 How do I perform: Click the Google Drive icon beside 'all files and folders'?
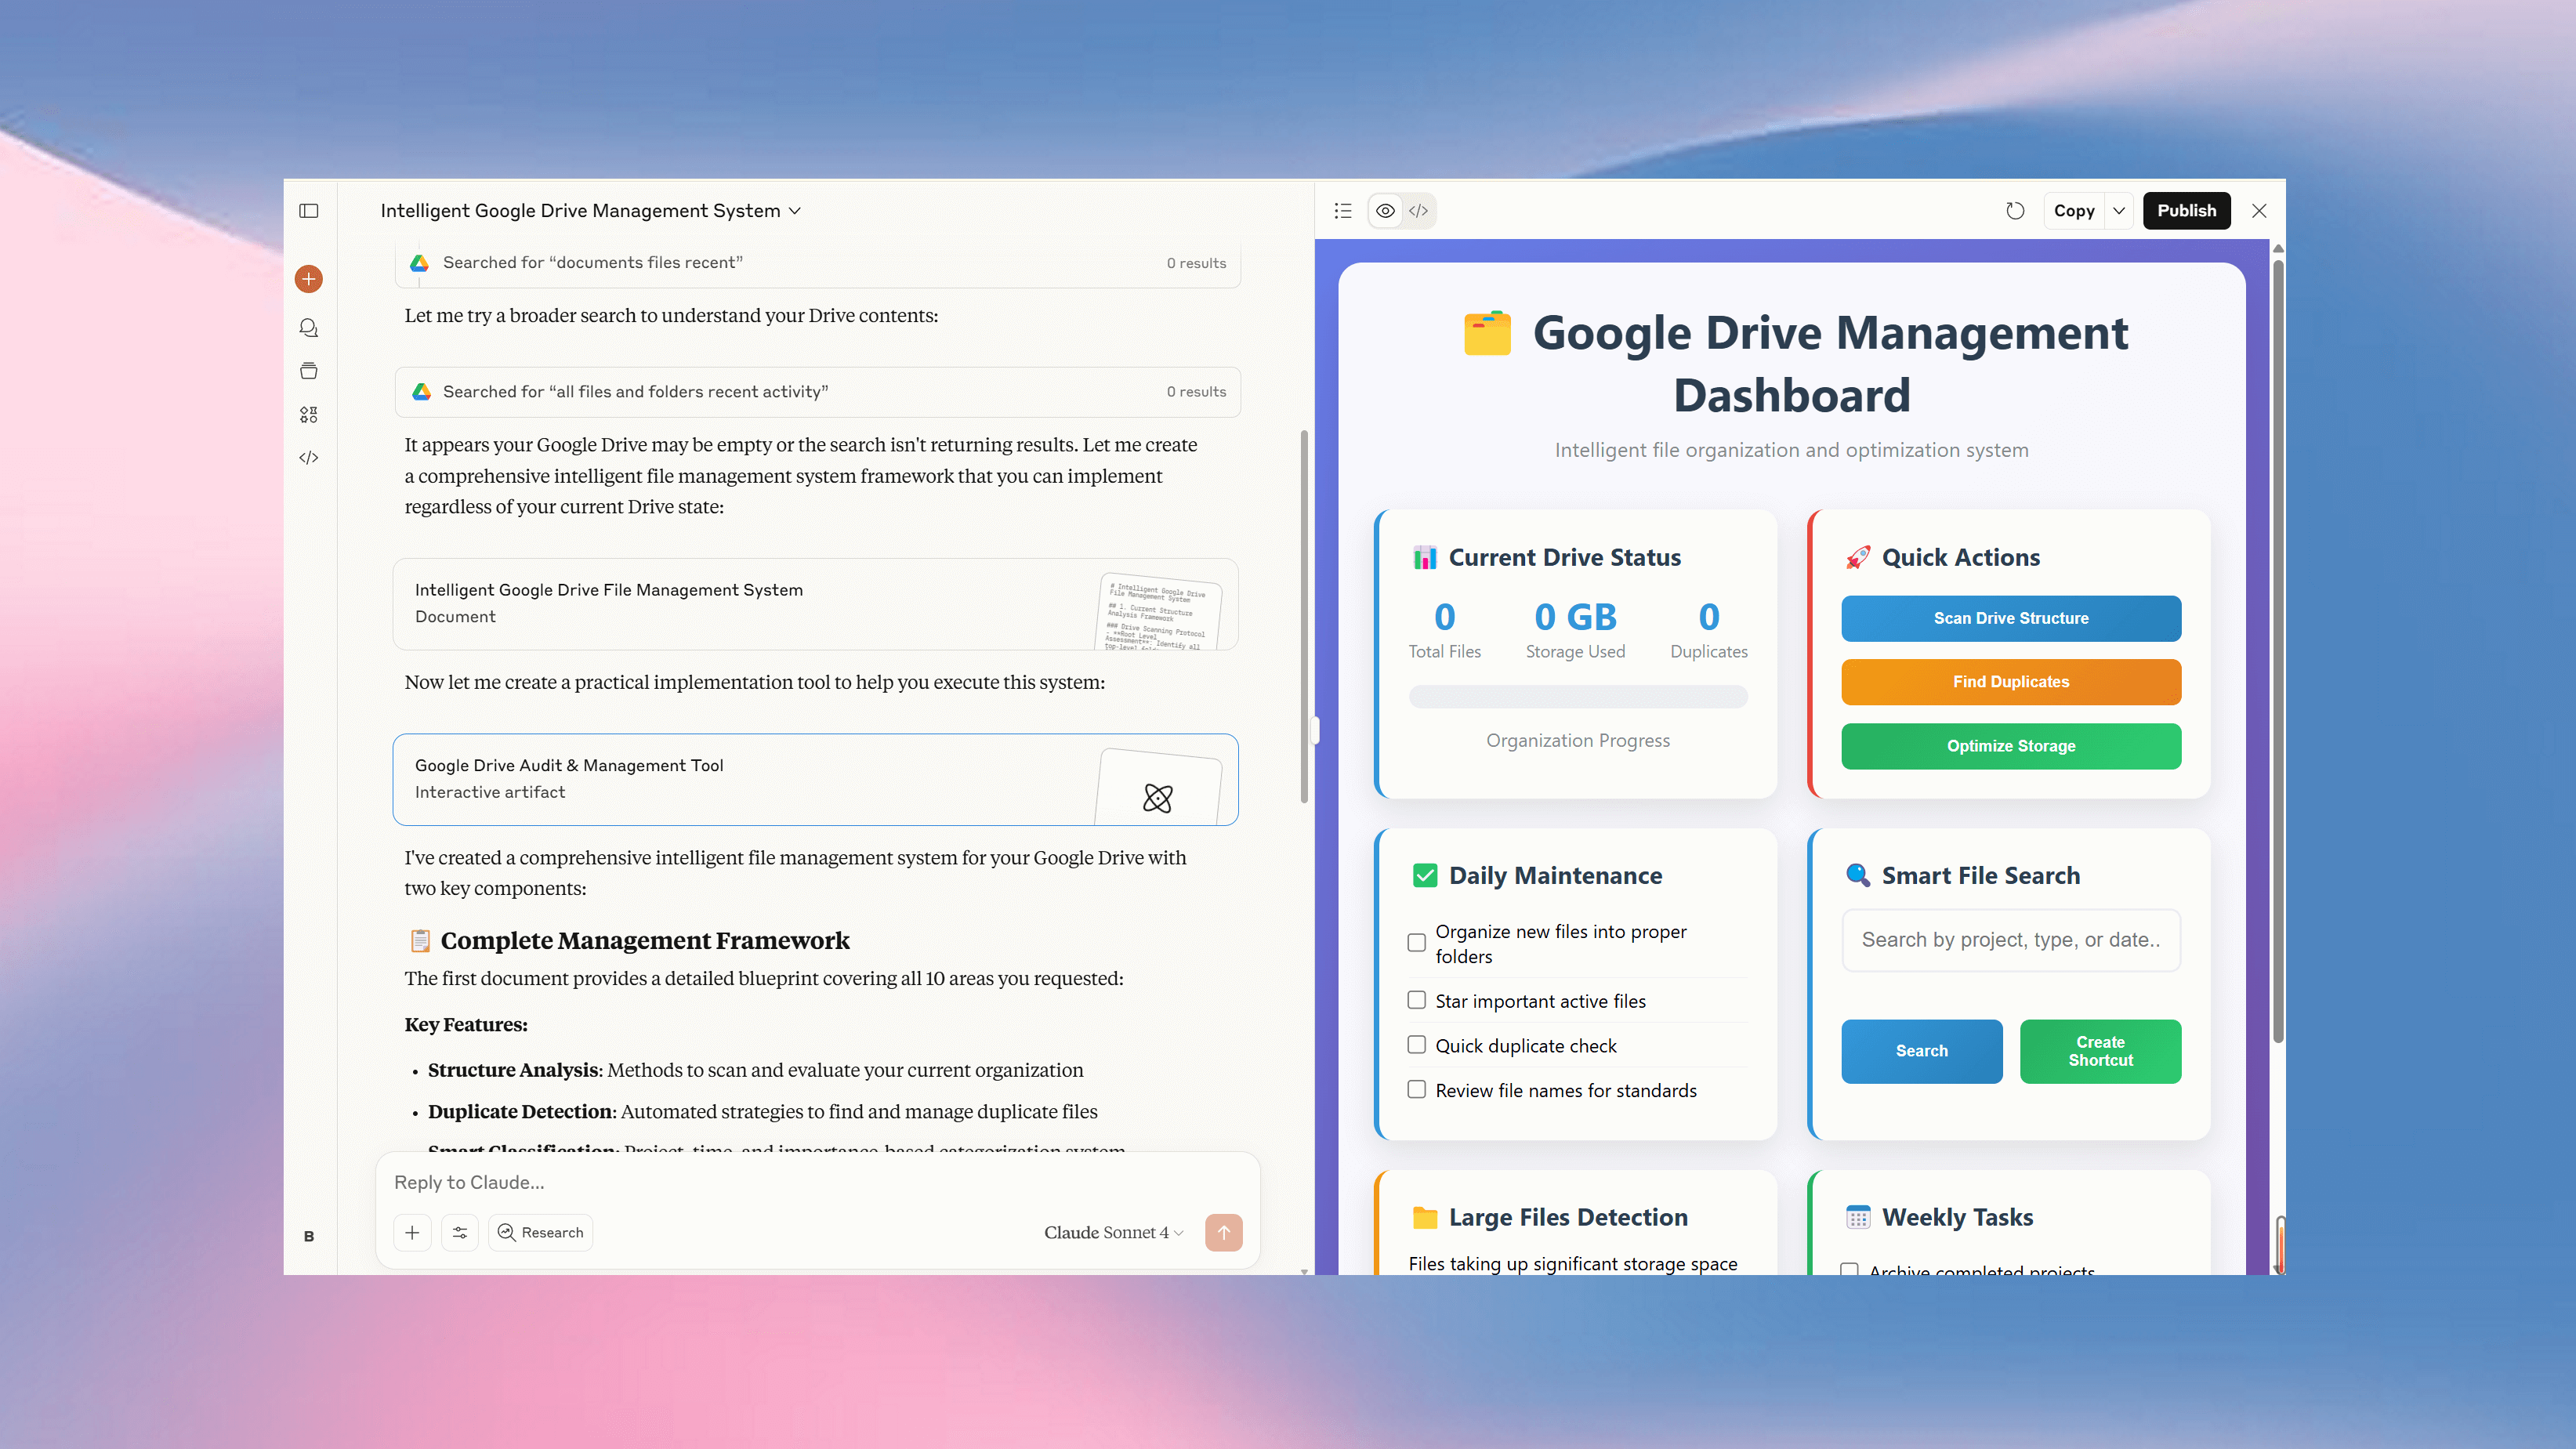[422, 392]
